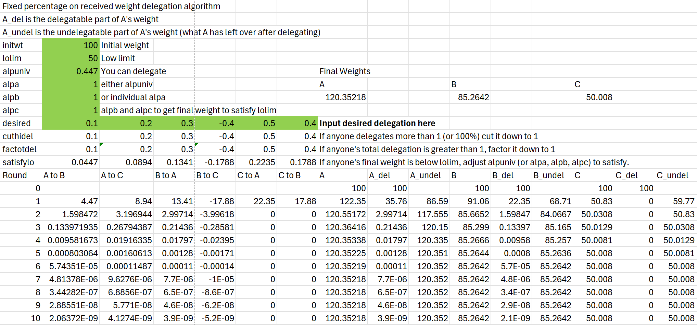
Task: Select round 8 A to B value 3.44282E-07
Action: [x=71, y=292]
